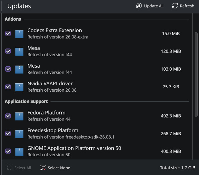Image resolution: width=199 pixels, height=175 pixels.
Task: Toggle Fedora Platform checkbox
Action: point(8,116)
